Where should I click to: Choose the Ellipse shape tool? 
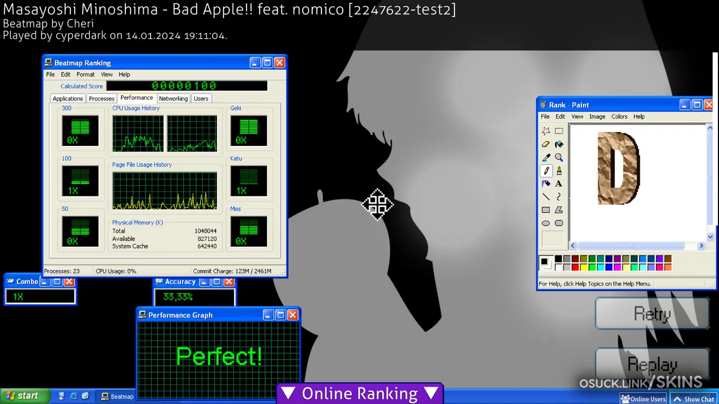546,223
